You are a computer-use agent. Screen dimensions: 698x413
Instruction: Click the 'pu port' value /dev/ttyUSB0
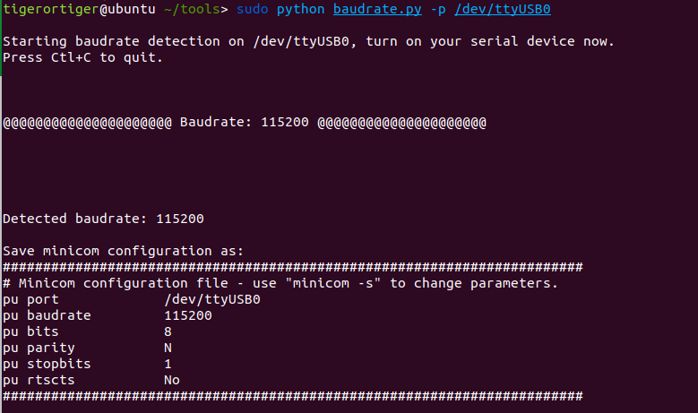pyautogui.click(x=212, y=299)
